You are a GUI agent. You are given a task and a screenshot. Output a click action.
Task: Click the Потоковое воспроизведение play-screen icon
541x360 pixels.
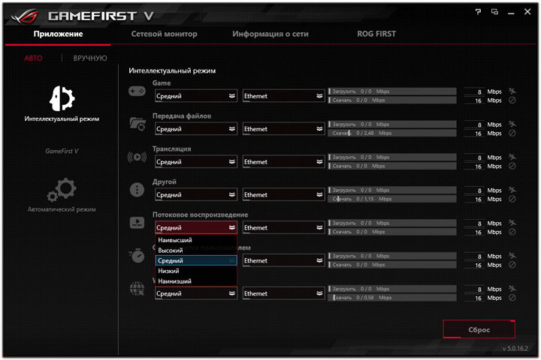(137, 223)
